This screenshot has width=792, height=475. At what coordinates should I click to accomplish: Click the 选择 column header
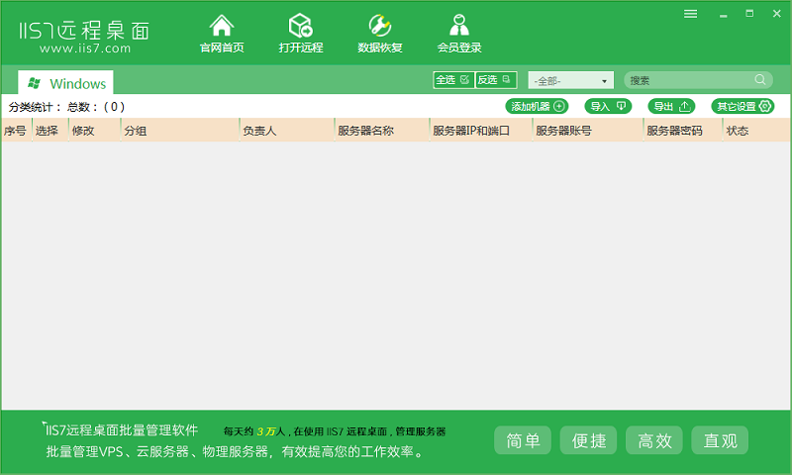pyautogui.click(x=50, y=131)
